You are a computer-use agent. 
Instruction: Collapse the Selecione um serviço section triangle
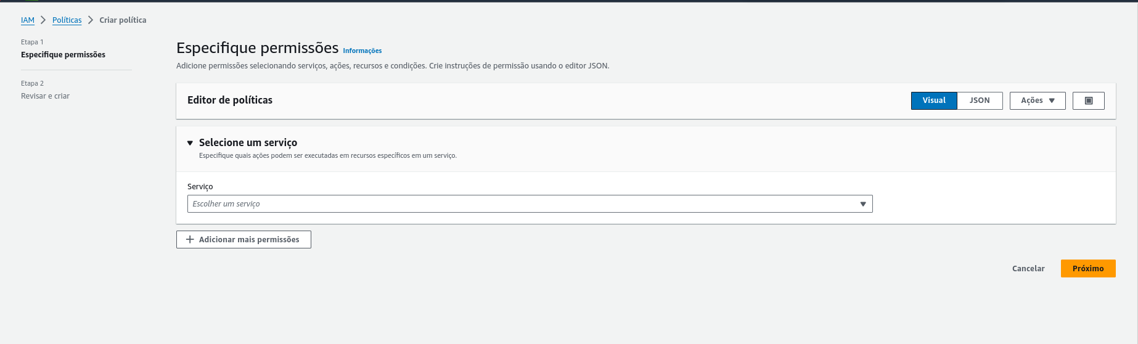190,143
